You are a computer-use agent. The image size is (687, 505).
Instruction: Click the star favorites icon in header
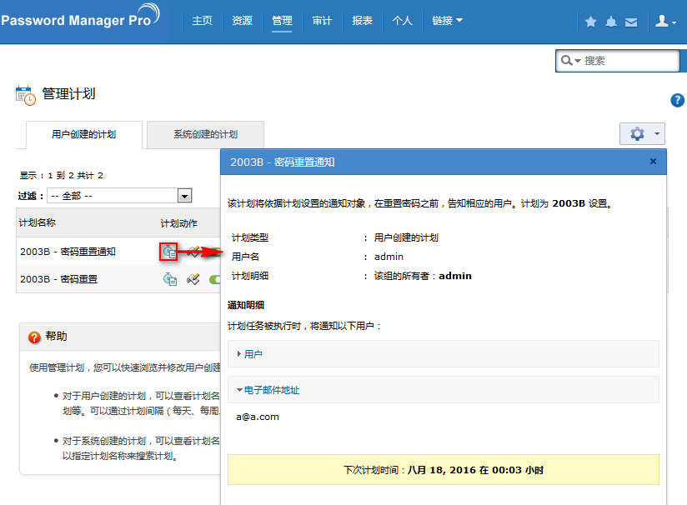click(x=591, y=22)
